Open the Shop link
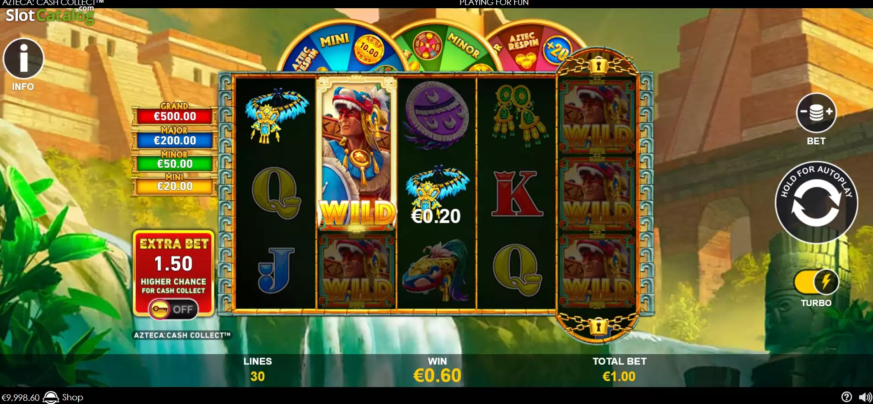The image size is (873, 404). (73, 397)
